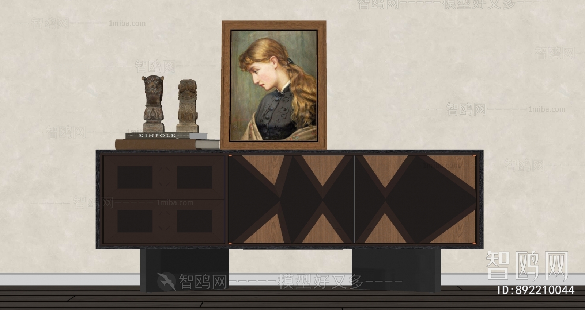The width and height of the screenshot is (585, 310).
Task: Click the large 智鸥网 logo at bottom right
Action: tap(527, 266)
